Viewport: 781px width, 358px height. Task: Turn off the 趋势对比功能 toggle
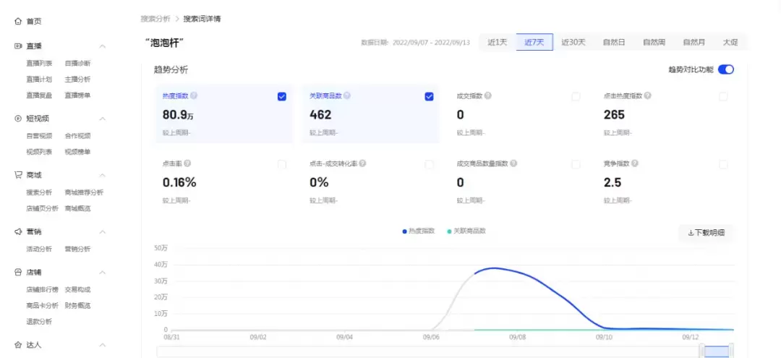click(726, 69)
